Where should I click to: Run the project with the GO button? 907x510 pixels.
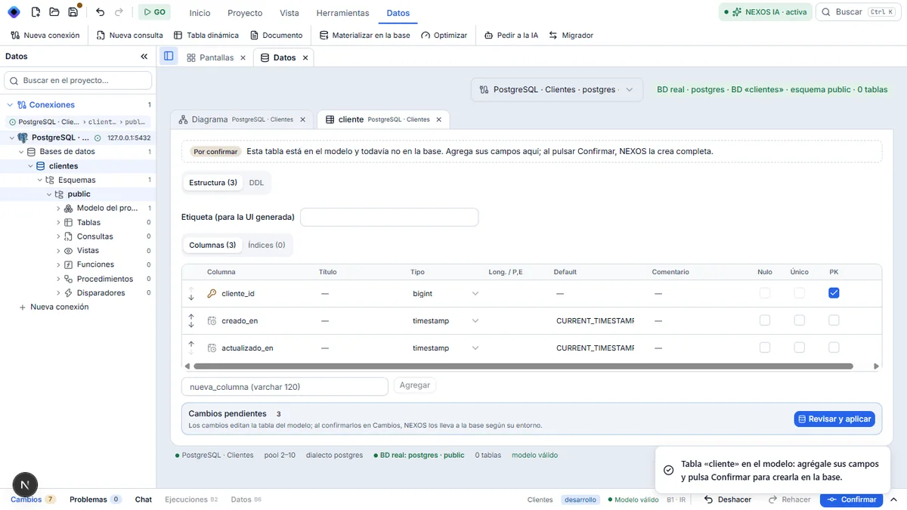pos(154,12)
